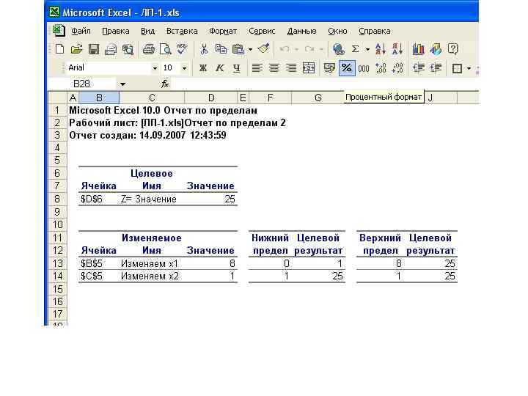Open the Сервис menu
This screenshot has height=396, width=528.
[x=262, y=31]
